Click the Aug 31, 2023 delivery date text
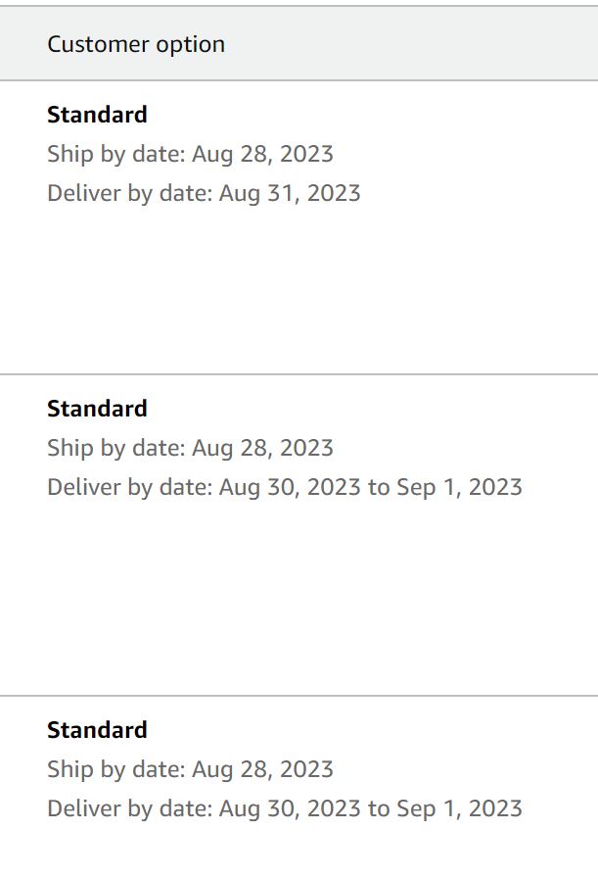 (290, 193)
